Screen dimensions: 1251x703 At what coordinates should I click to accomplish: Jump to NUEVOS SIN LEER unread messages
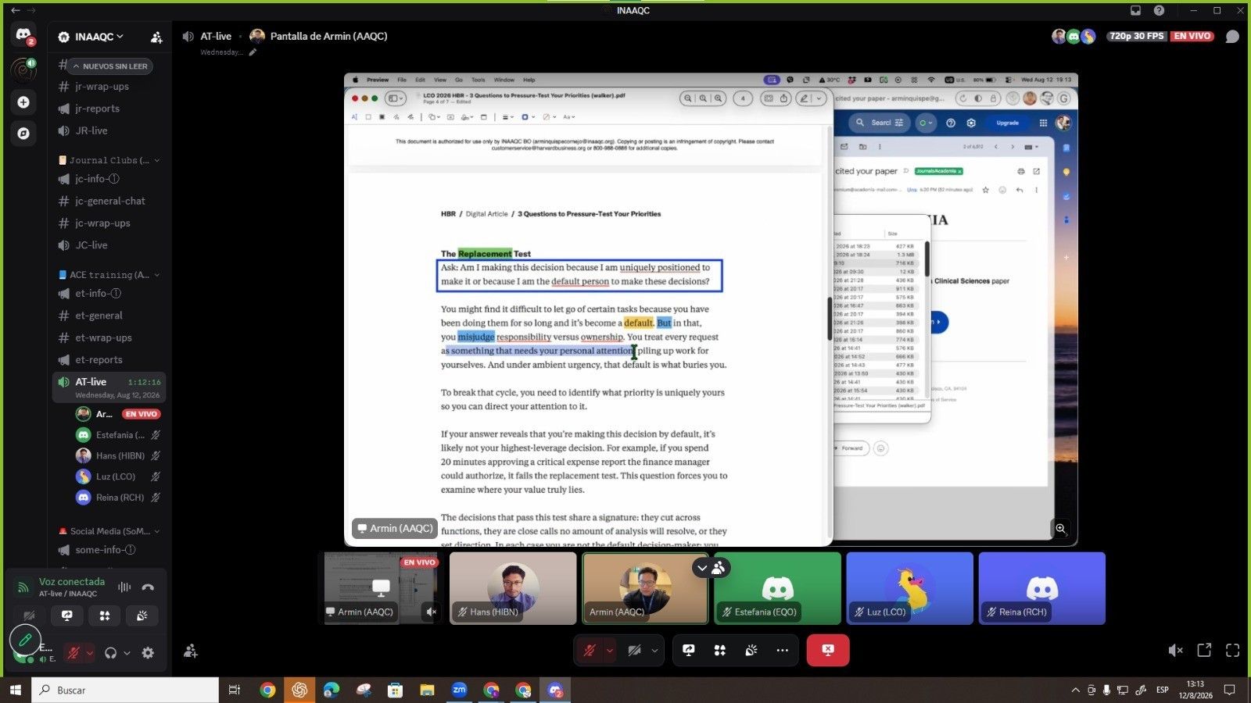pyautogui.click(x=109, y=66)
